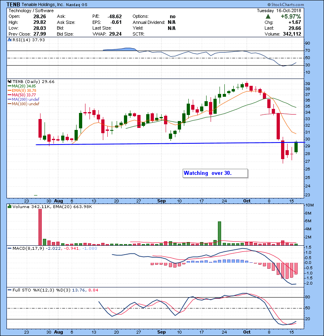Click the Last price 29.66 in header
This screenshot has width=324, height=336.
tap(294, 28)
